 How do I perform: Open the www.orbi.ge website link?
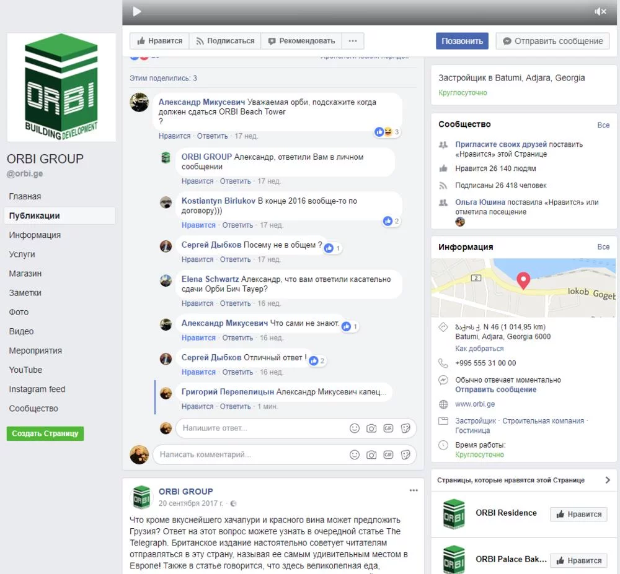474,404
